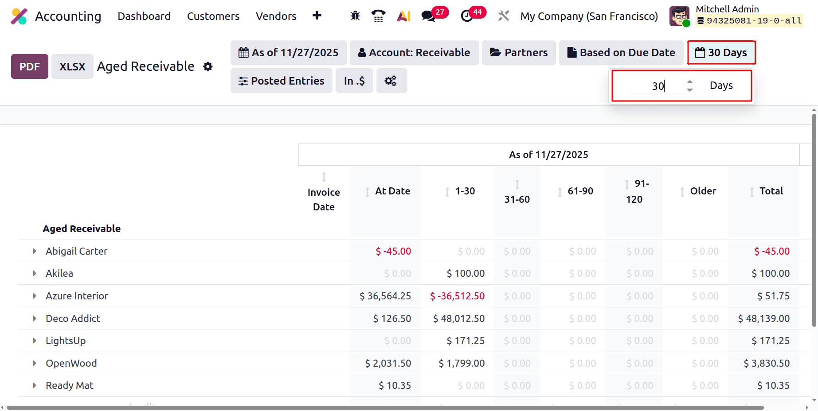Open the cogs report options button
The height and width of the screenshot is (411, 818).
tap(391, 81)
